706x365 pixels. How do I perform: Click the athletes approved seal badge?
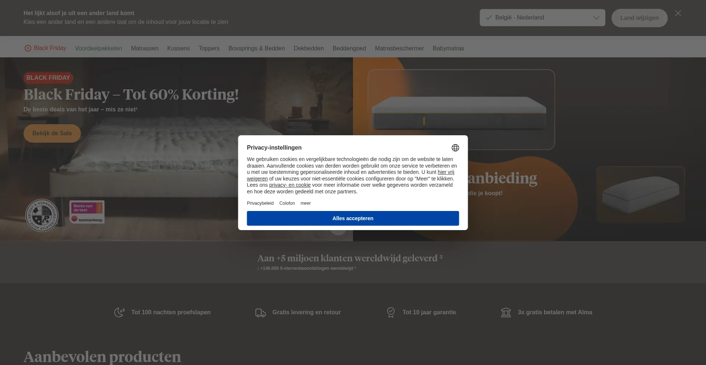[42, 215]
